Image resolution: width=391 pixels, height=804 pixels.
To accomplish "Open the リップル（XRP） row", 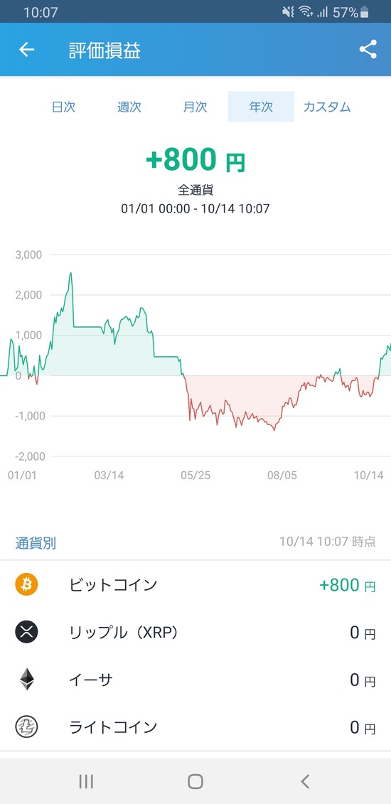I will [x=195, y=632].
